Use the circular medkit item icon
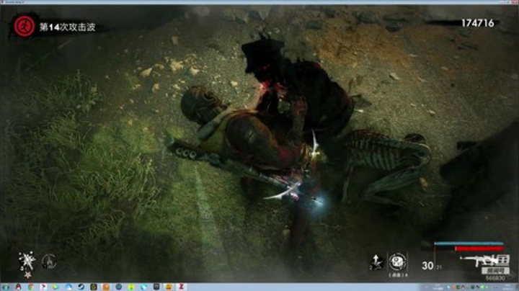This screenshot has height=291, width=519. pos(397,261)
